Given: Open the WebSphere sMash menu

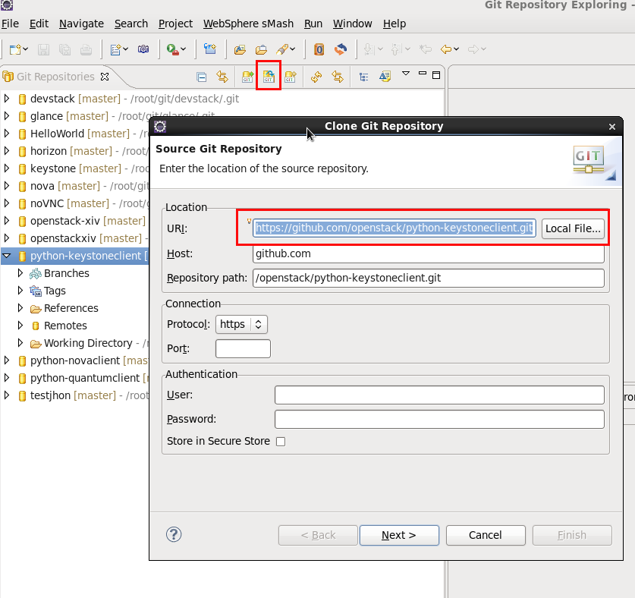Looking at the screenshot, I should tap(248, 24).
